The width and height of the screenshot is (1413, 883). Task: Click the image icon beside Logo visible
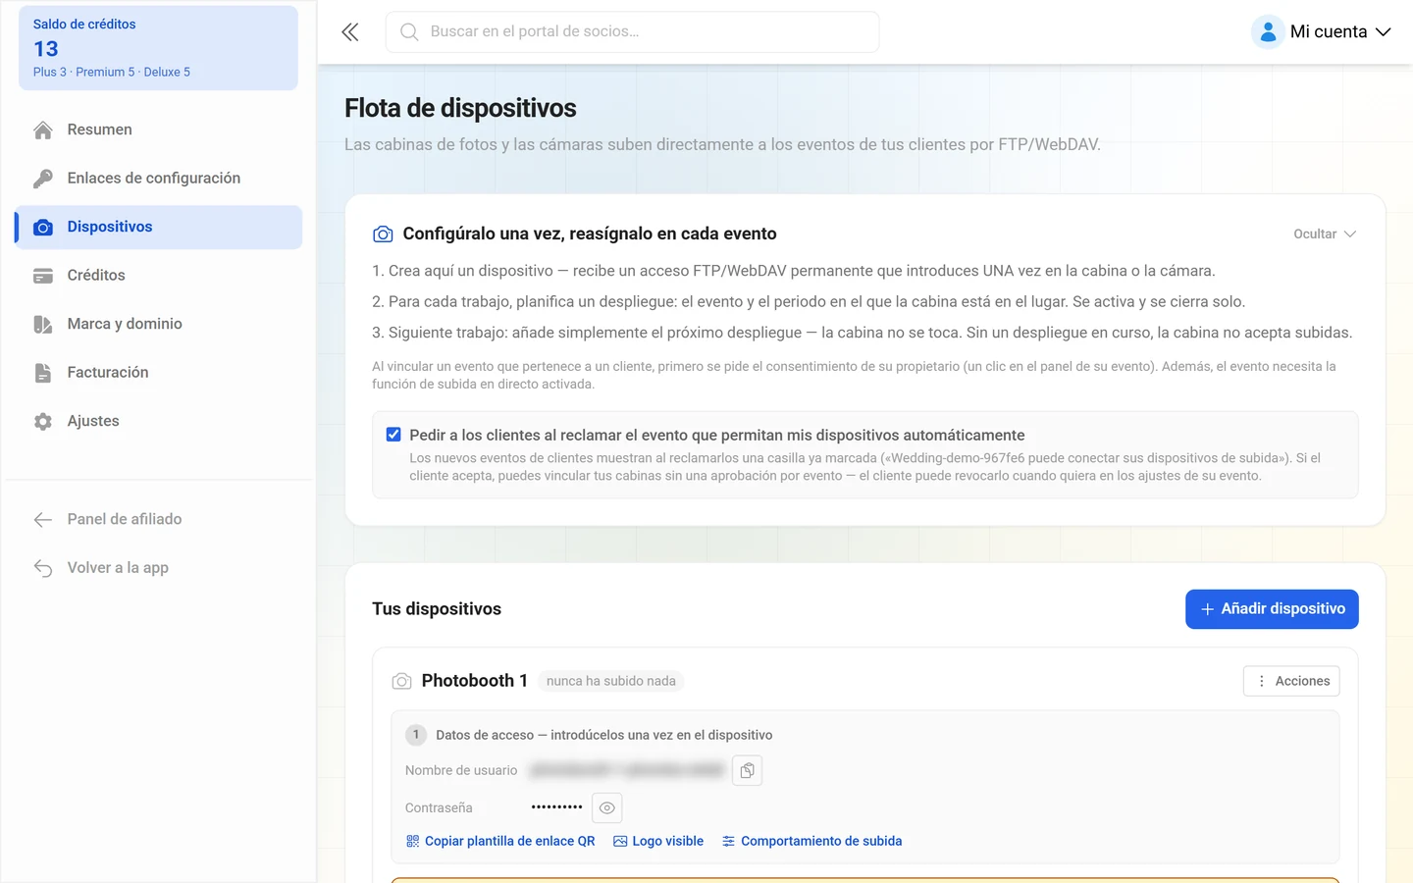click(x=620, y=842)
